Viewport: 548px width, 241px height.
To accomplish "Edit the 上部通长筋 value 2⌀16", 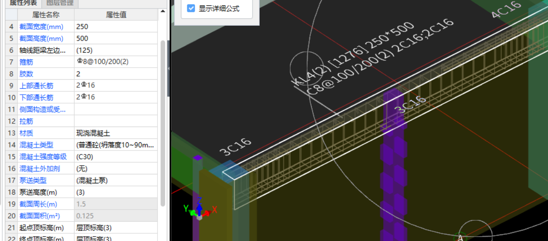I will [x=116, y=86].
